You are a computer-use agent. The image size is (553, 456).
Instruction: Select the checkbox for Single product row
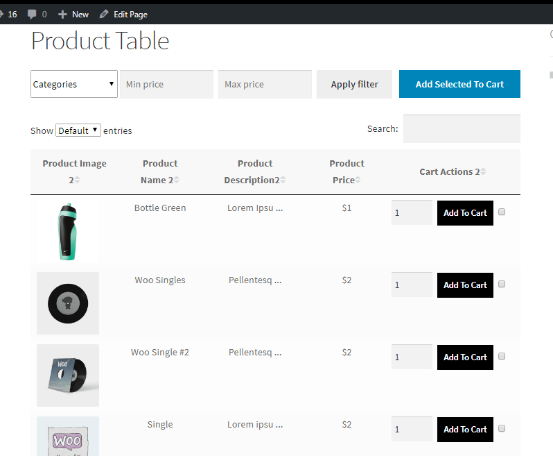pos(502,428)
